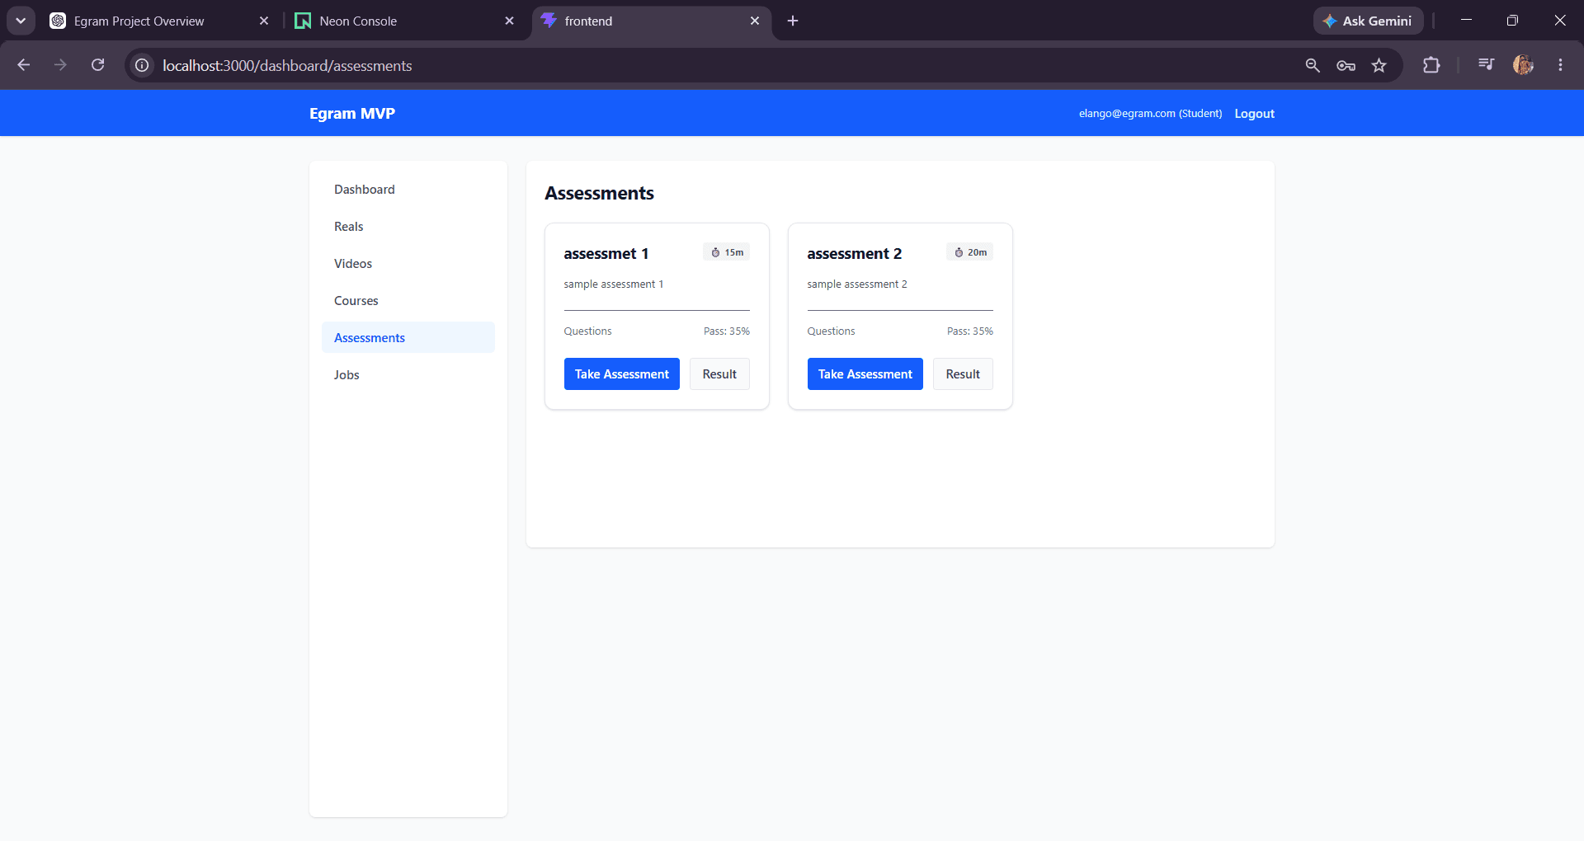Click the browser forward arrow
This screenshot has width=1584, height=841.
tap(60, 65)
